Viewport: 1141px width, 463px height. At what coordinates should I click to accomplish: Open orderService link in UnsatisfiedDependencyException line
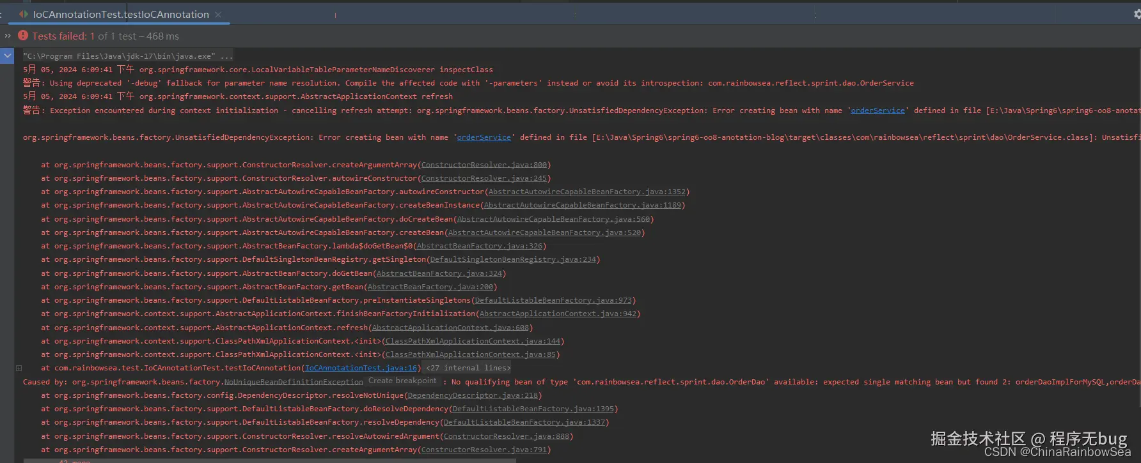tap(484, 137)
